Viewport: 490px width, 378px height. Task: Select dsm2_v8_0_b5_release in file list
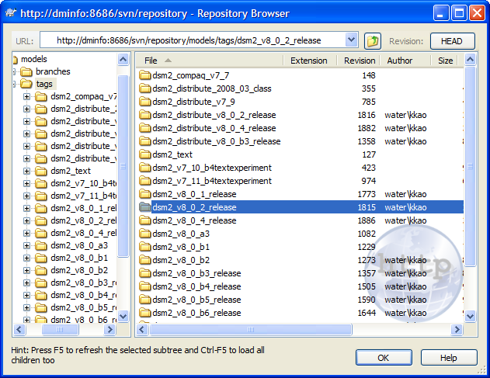pyautogui.click(x=196, y=300)
